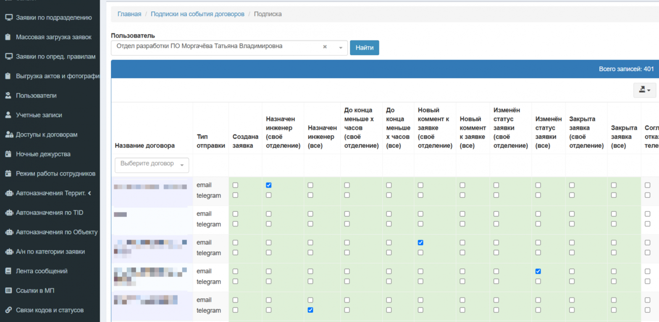The width and height of the screenshot is (659, 322).
Task: Uncheck the checked telegram Назначен инженер (все) box
Action: click(310, 310)
